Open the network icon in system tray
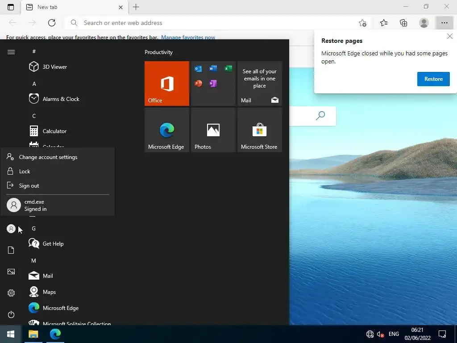Image resolution: width=457 pixels, height=343 pixels. (370, 334)
